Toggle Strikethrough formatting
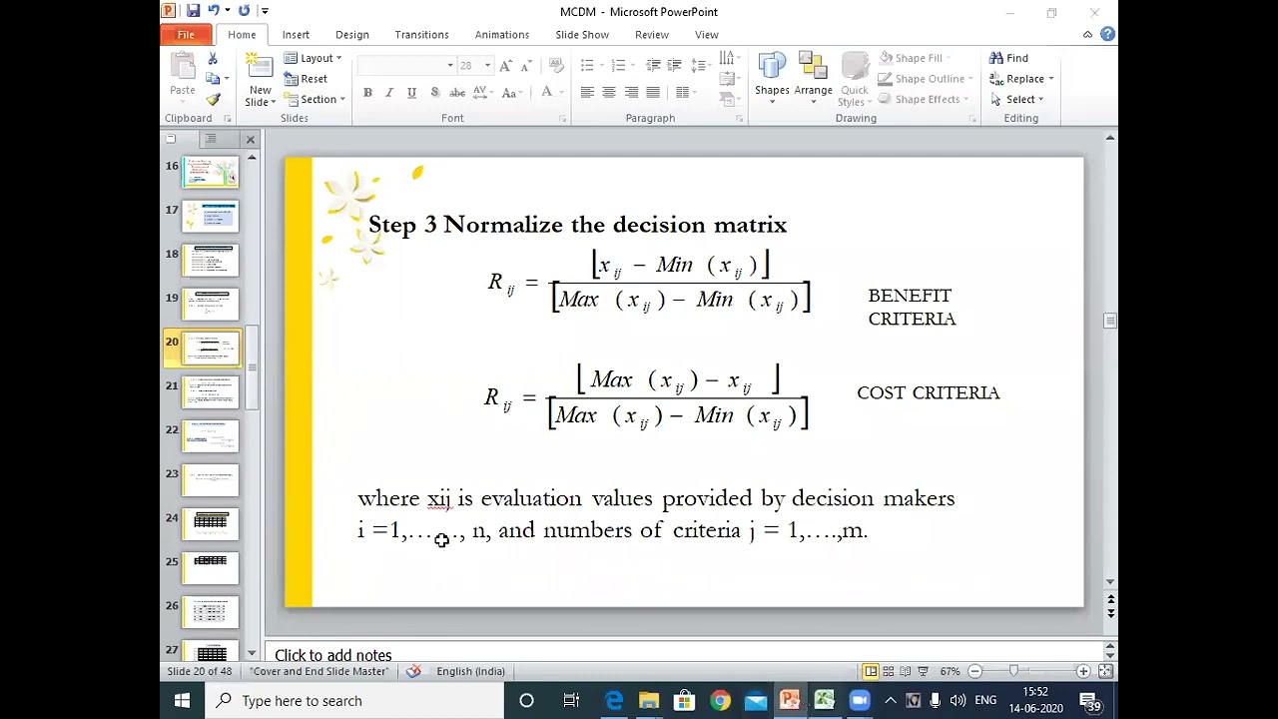The width and height of the screenshot is (1278, 719). tap(457, 93)
